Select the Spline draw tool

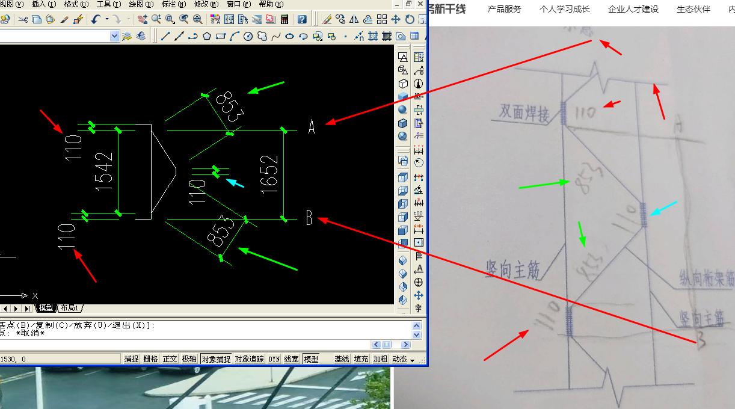276,36
